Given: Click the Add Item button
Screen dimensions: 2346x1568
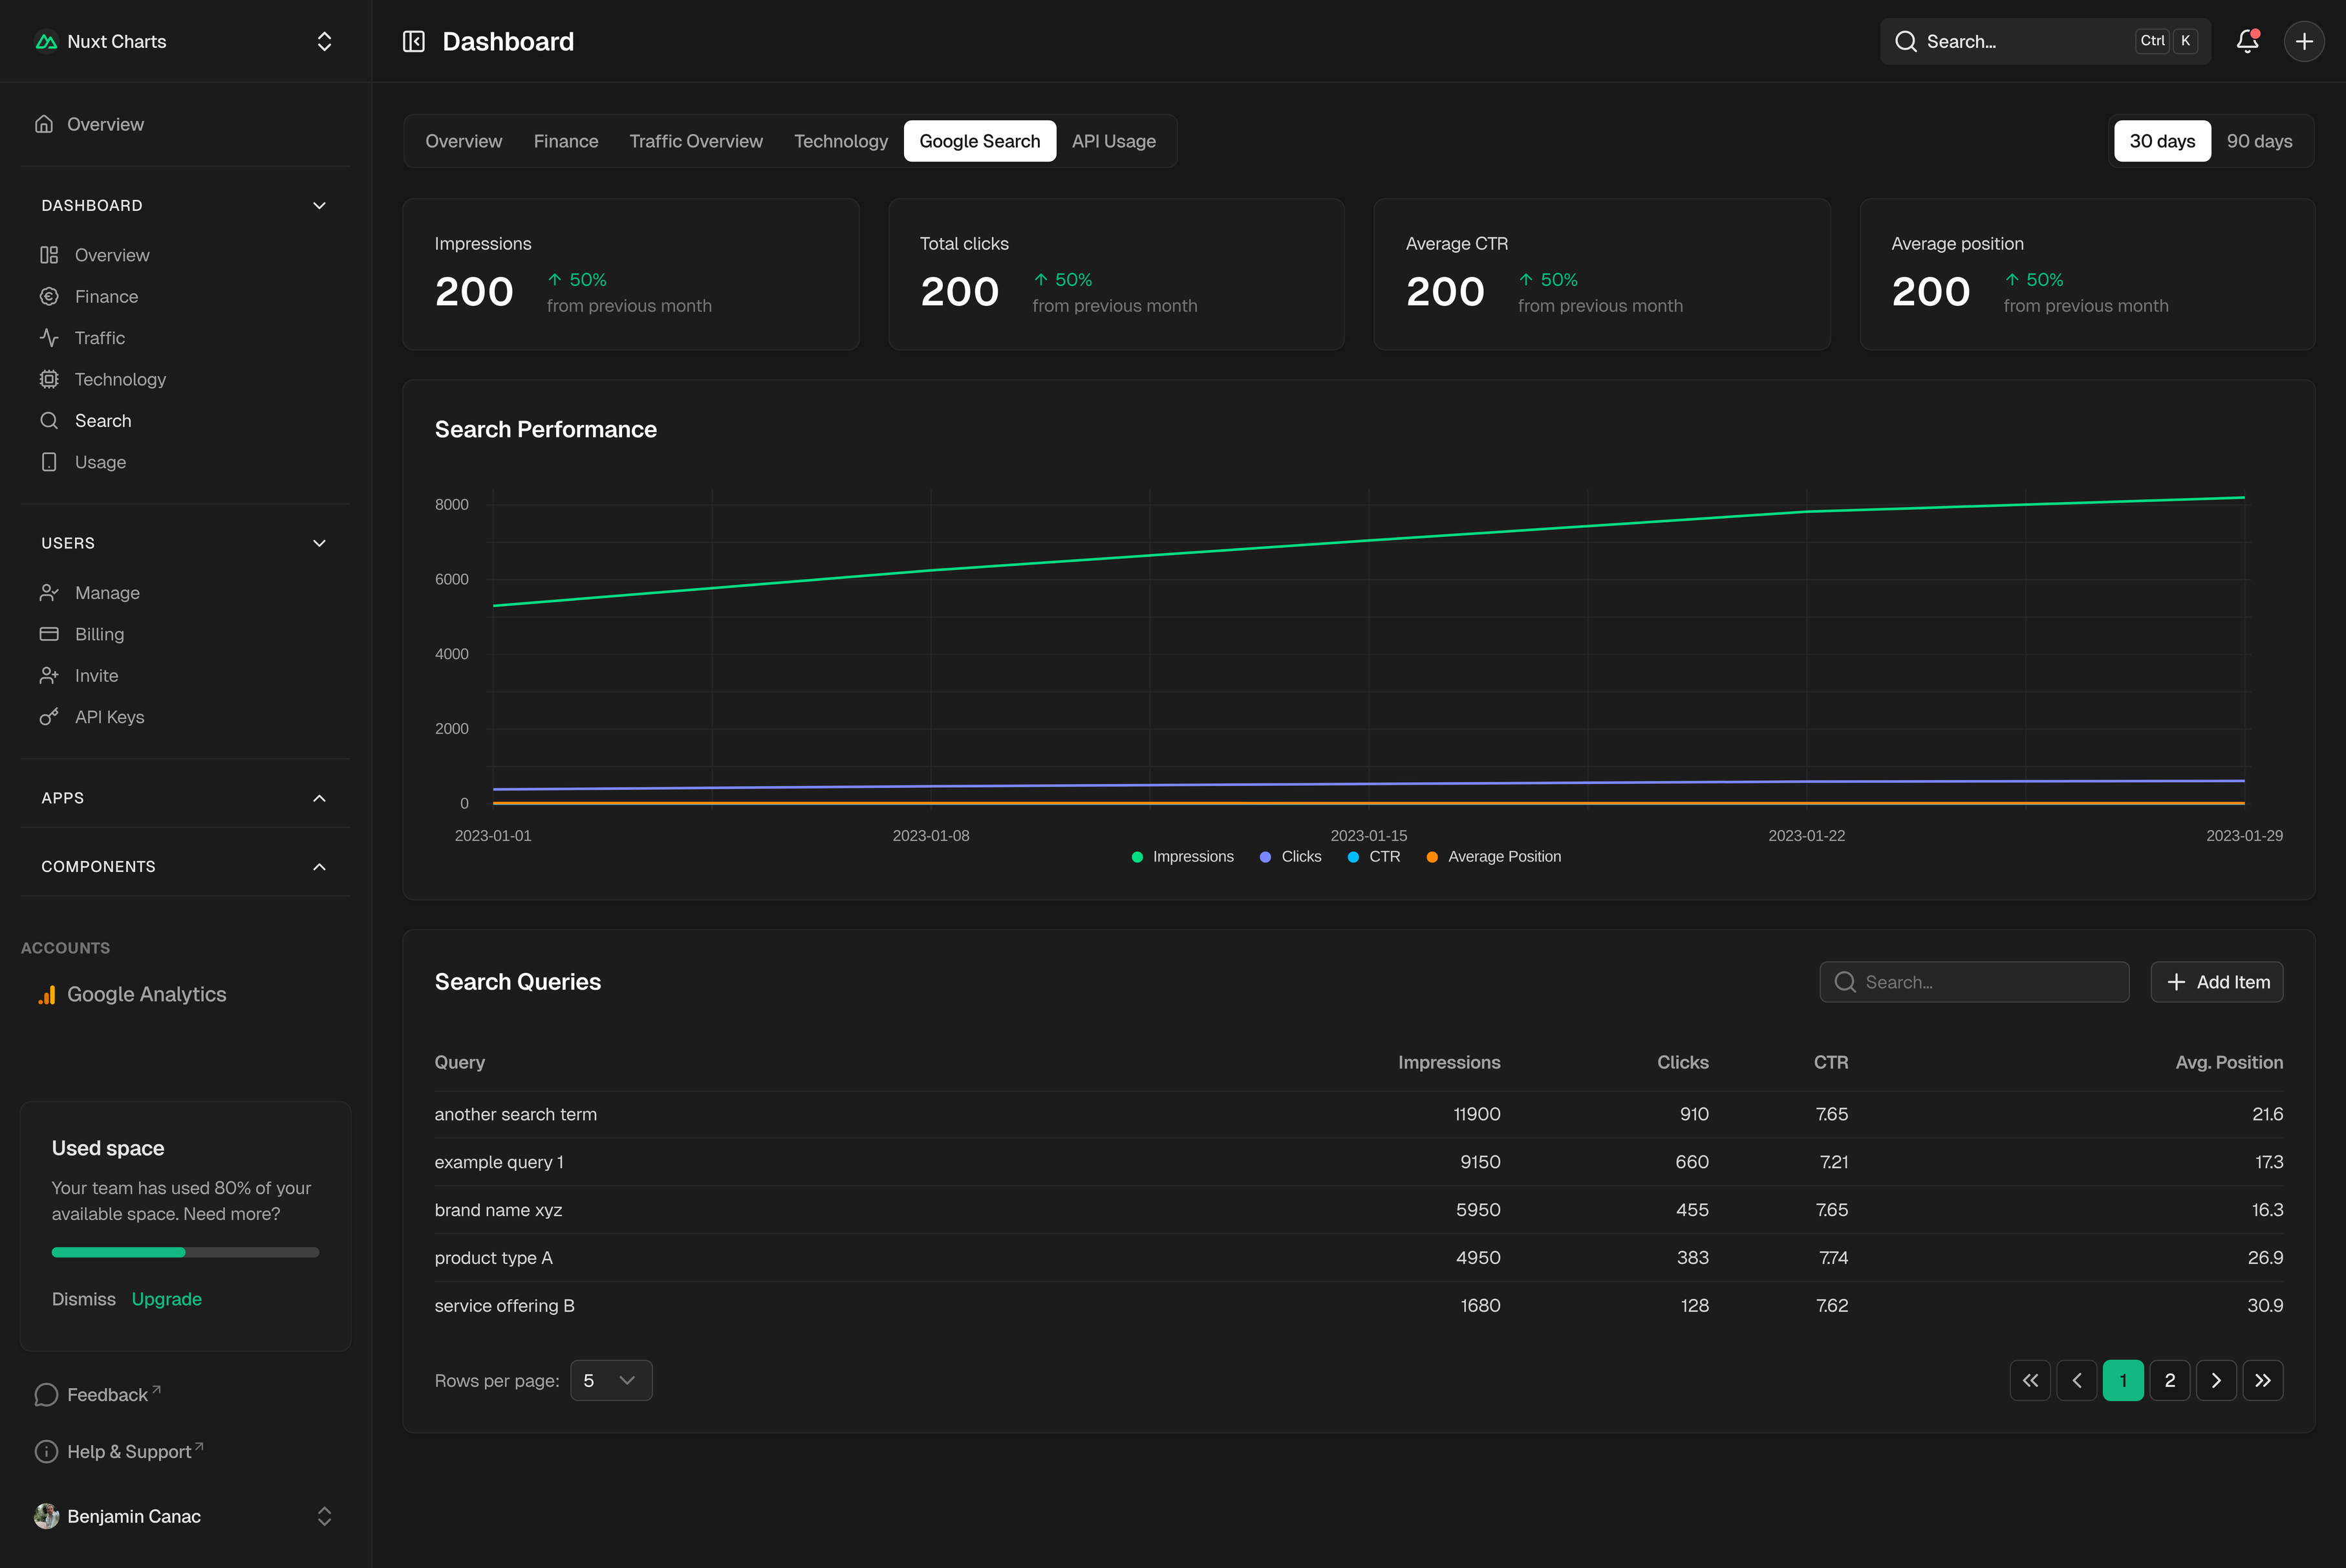Looking at the screenshot, I should coord(2216,982).
